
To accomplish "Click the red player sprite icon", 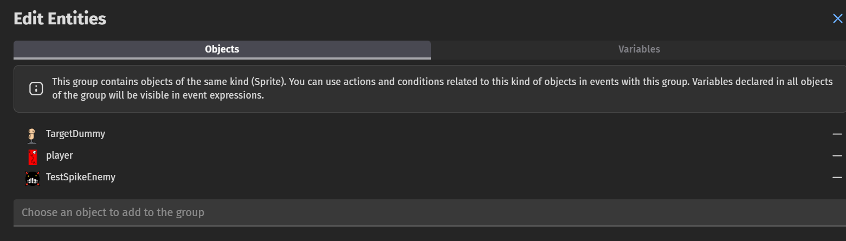I will pyautogui.click(x=33, y=157).
